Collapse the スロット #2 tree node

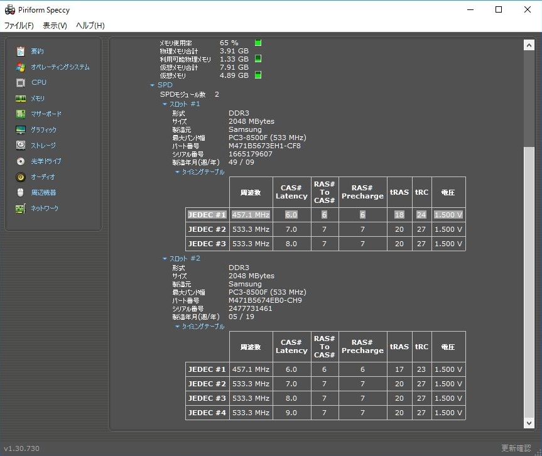[165, 259]
